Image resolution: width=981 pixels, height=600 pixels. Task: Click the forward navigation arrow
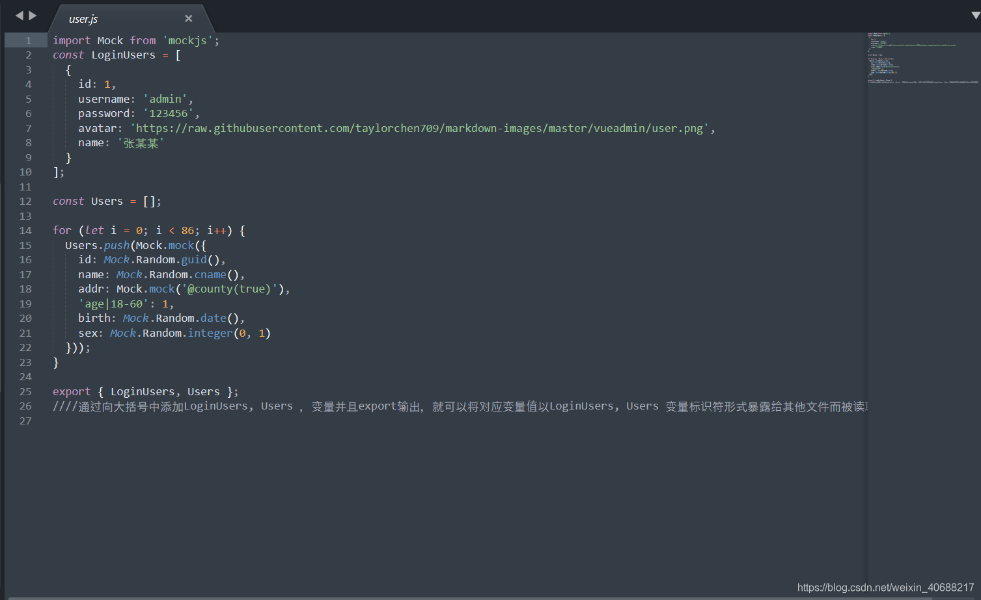30,15
